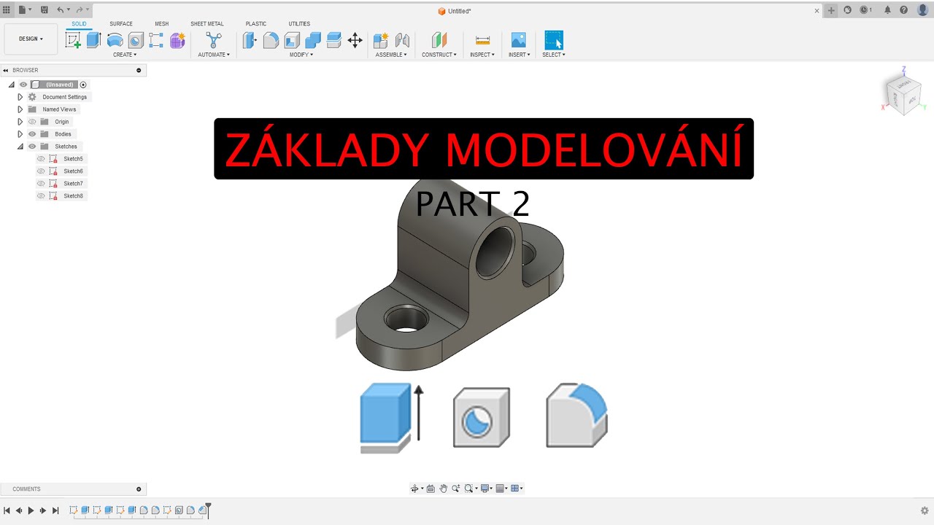934x525 pixels.
Task: Collapse the Sketches folder
Action: click(x=20, y=147)
